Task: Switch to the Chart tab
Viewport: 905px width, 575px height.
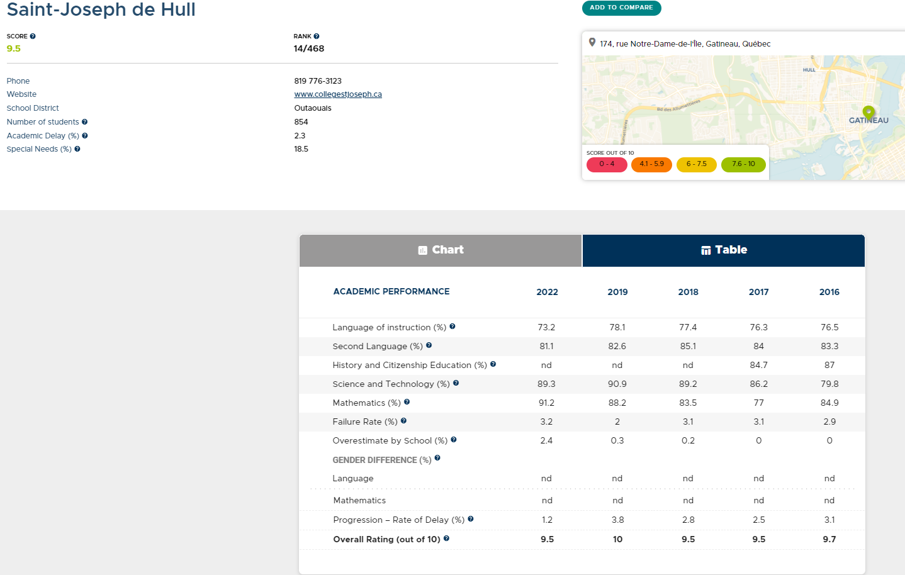Action: [441, 250]
